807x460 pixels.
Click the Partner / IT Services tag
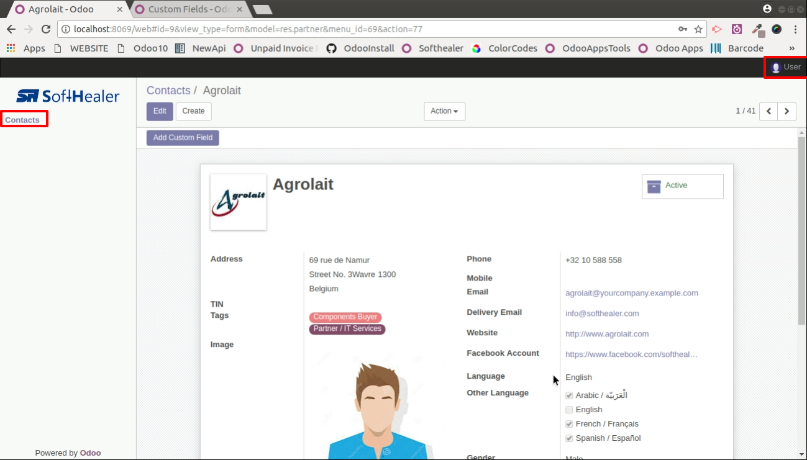click(x=347, y=329)
